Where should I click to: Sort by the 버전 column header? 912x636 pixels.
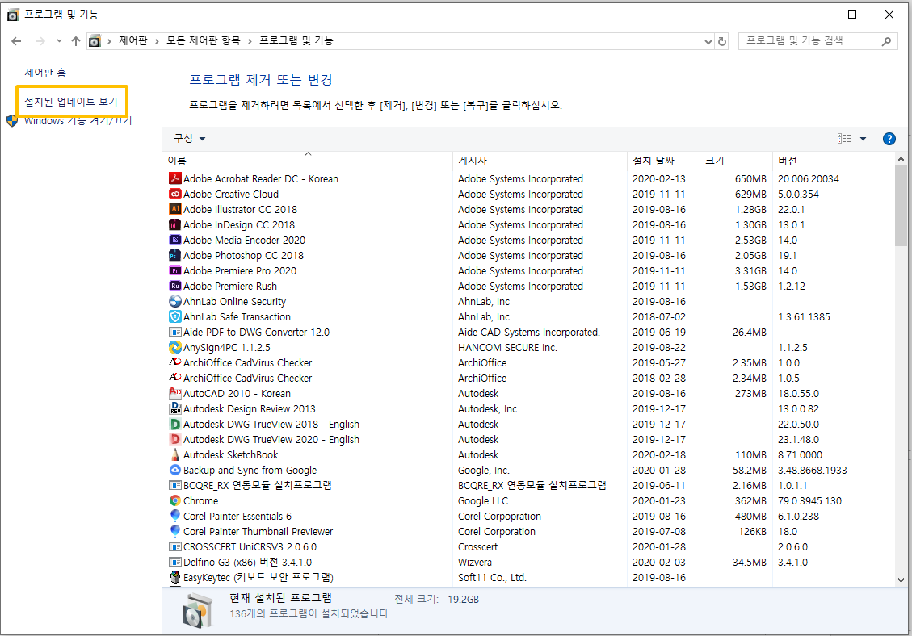tap(830, 161)
